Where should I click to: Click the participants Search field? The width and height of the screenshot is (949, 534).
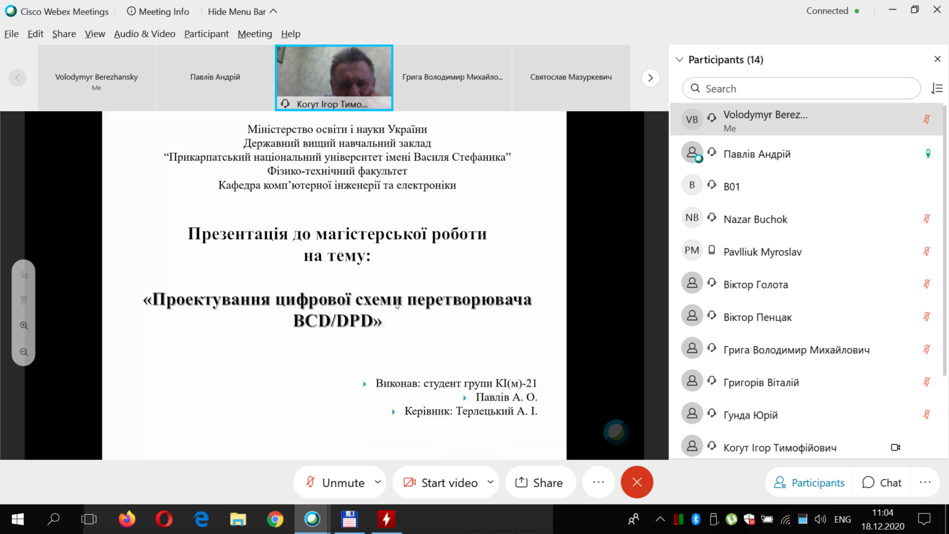[x=801, y=88]
